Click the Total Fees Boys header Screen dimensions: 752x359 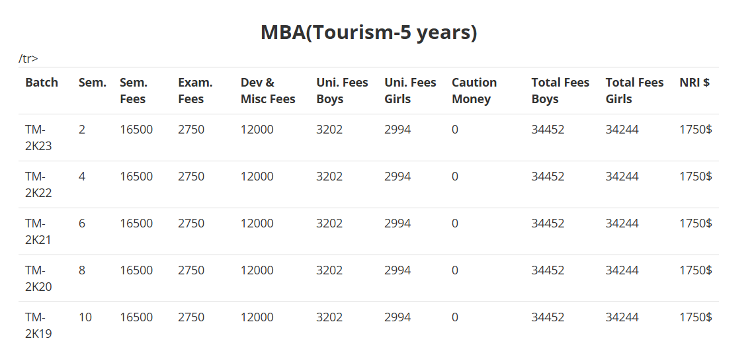point(560,91)
